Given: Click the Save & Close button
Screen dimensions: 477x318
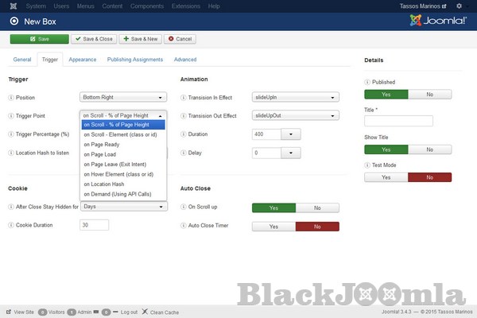Looking at the screenshot, I should tap(93, 38).
